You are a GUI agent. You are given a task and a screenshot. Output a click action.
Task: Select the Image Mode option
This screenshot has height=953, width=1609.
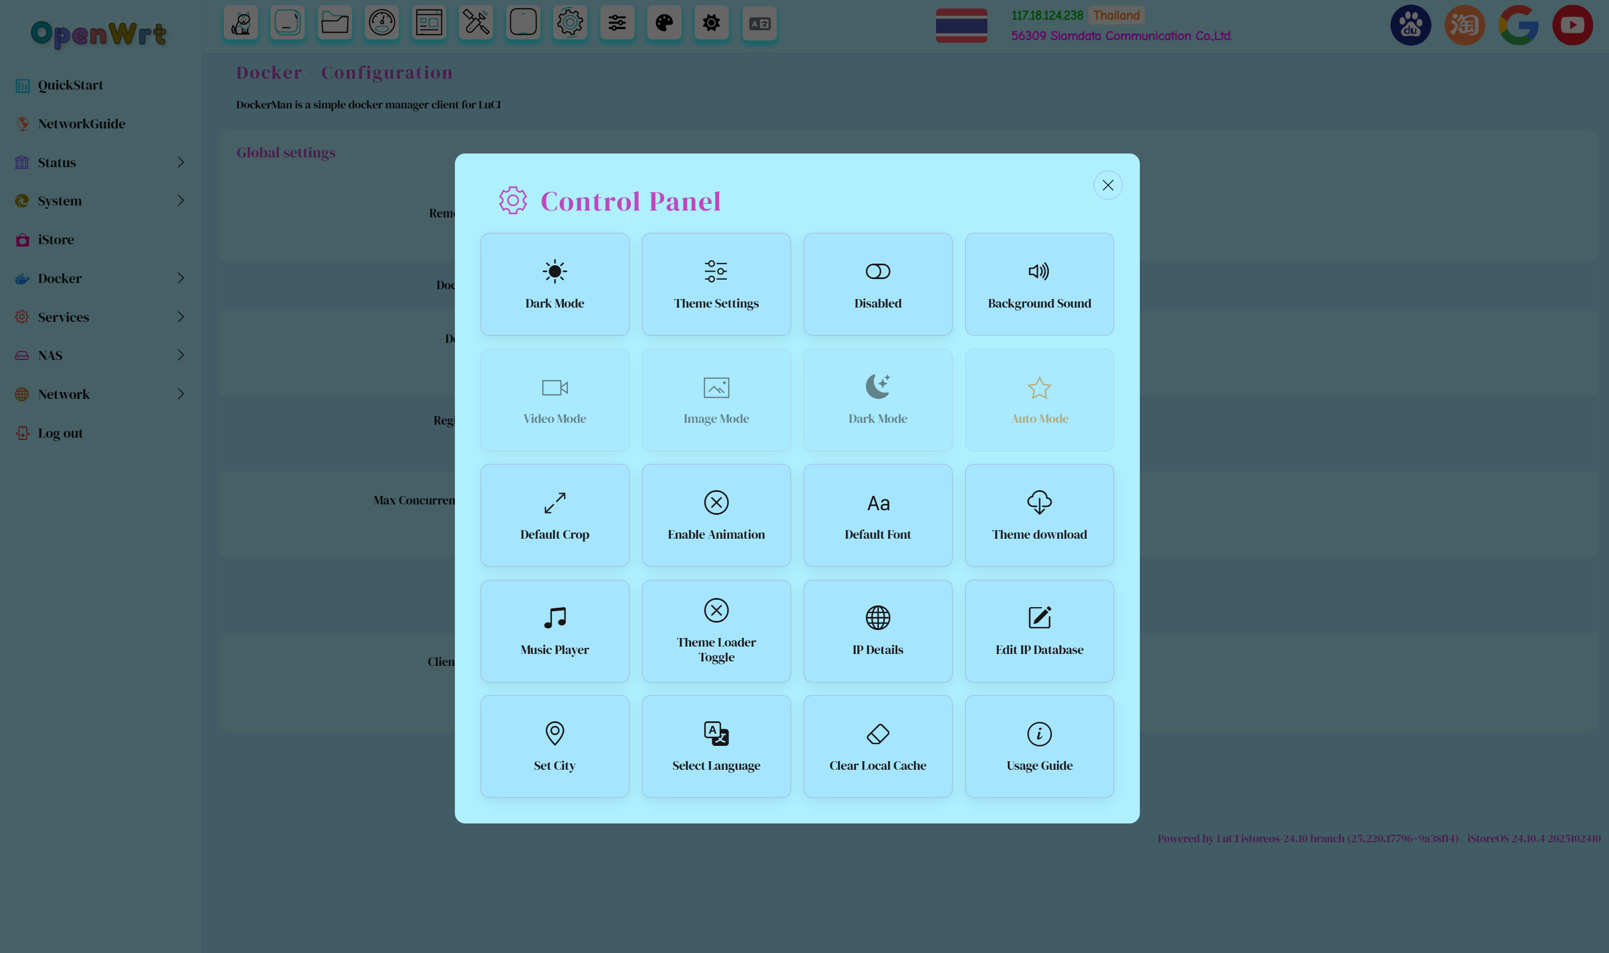(x=716, y=399)
